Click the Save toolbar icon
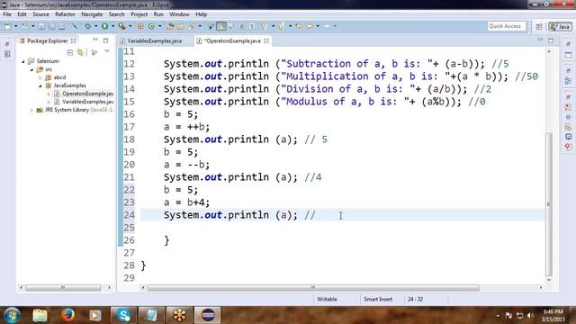Image resolution: width=576 pixels, height=324 pixels. tap(41, 26)
